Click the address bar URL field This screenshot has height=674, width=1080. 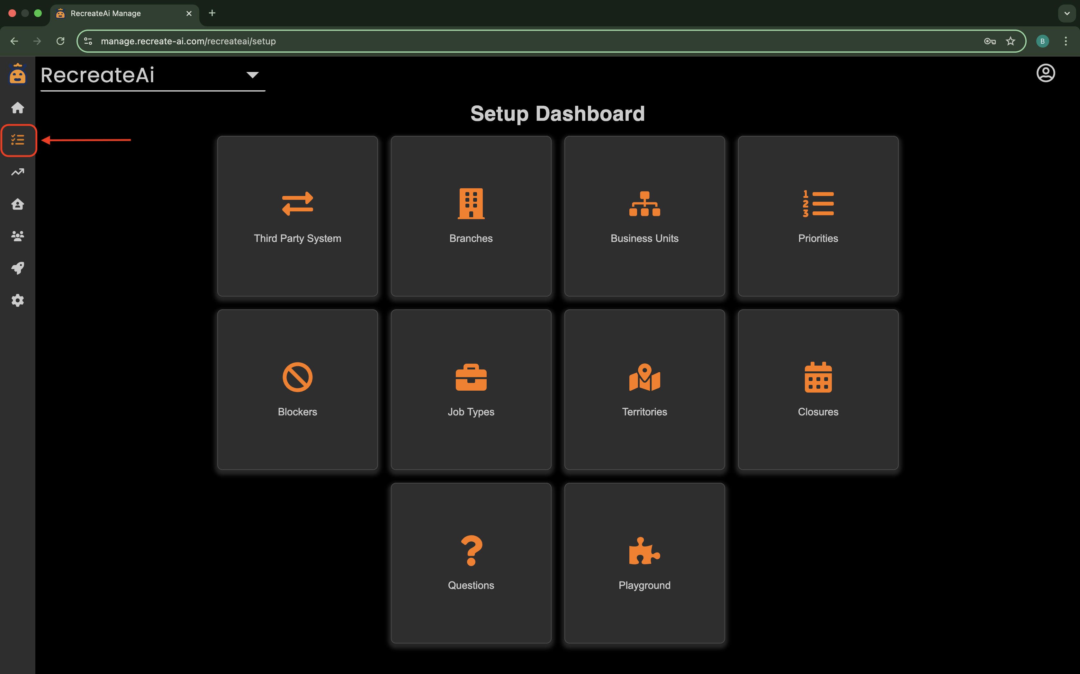coord(312,41)
